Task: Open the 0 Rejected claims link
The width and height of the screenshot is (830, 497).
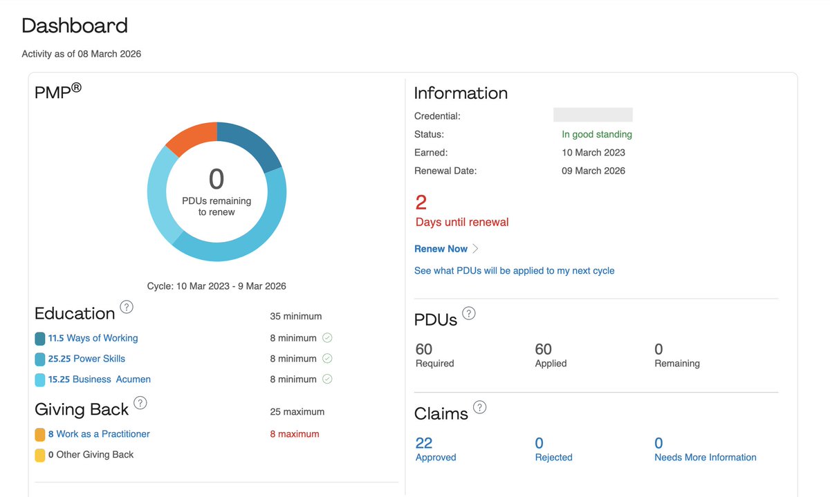Action: click(553, 449)
